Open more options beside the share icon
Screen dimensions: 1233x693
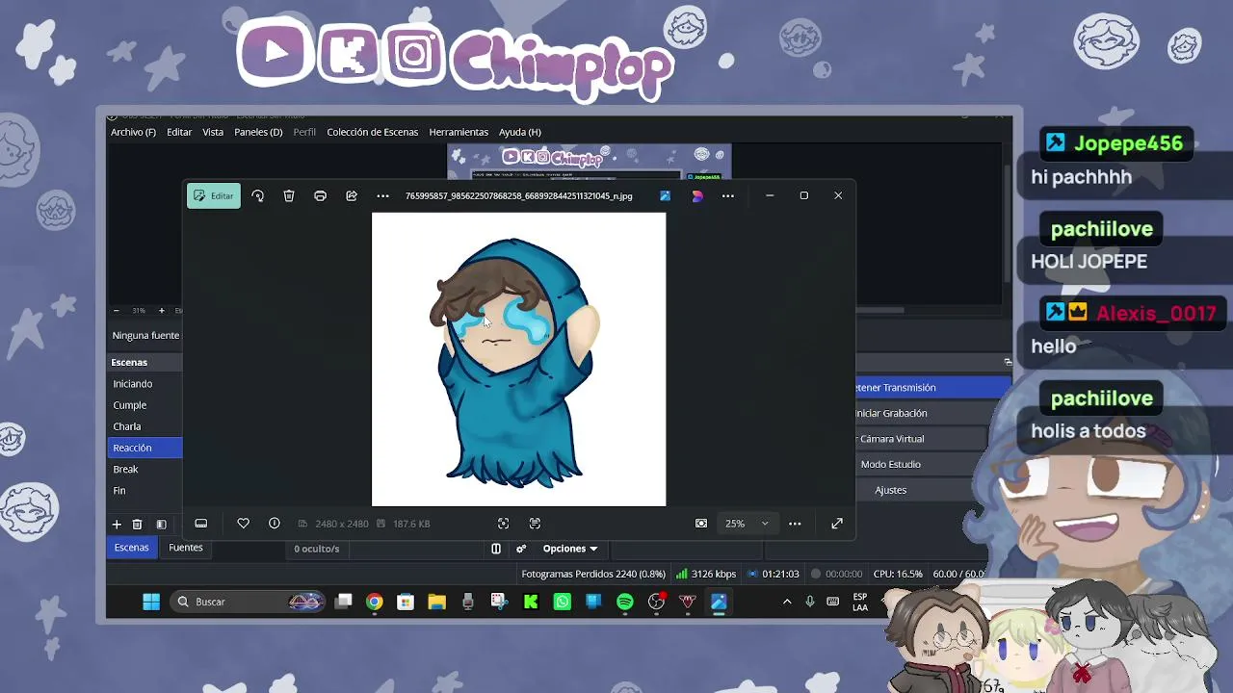pyautogui.click(x=382, y=195)
